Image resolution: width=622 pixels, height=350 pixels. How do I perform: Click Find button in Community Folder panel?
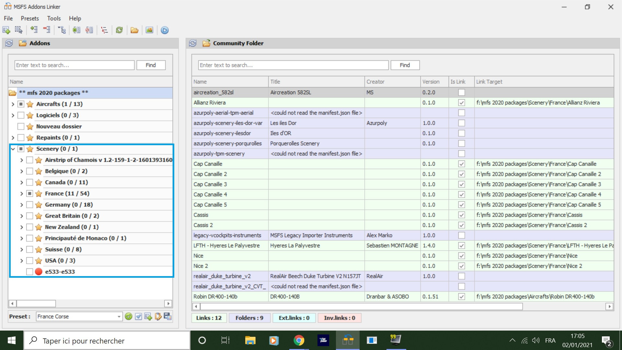coord(405,65)
